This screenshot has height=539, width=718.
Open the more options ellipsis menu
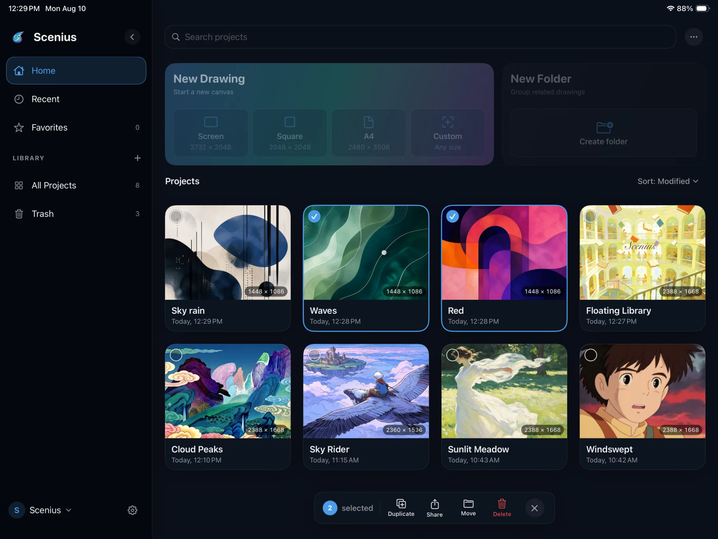coord(694,37)
